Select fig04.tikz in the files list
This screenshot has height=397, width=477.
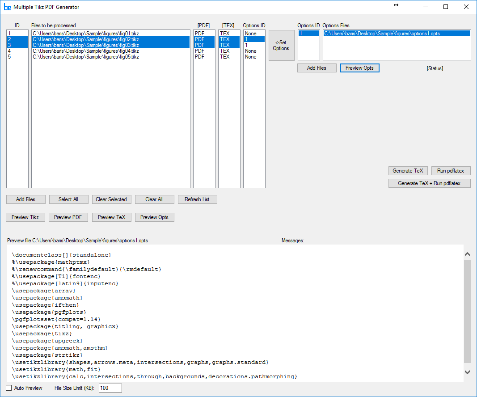point(86,51)
